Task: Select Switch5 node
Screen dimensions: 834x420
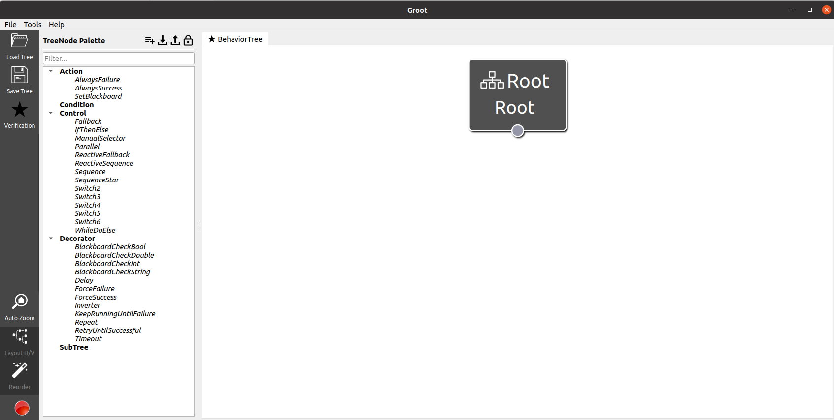Action: point(88,213)
